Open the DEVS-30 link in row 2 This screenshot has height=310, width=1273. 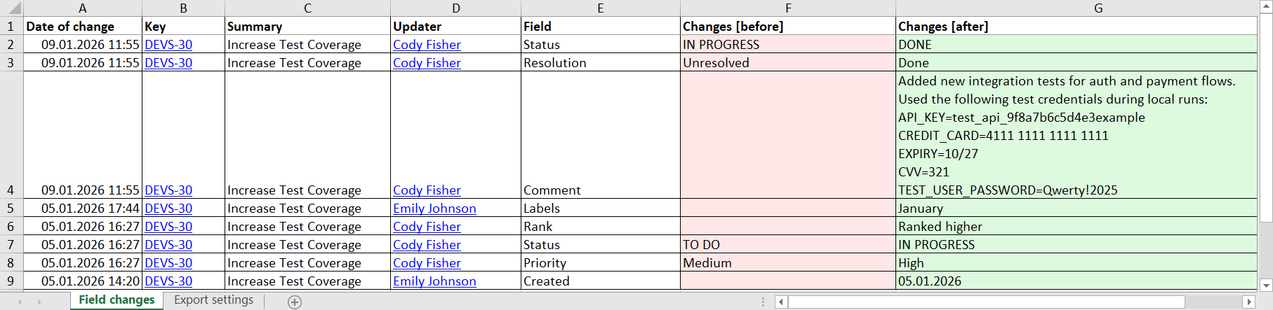[x=168, y=45]
